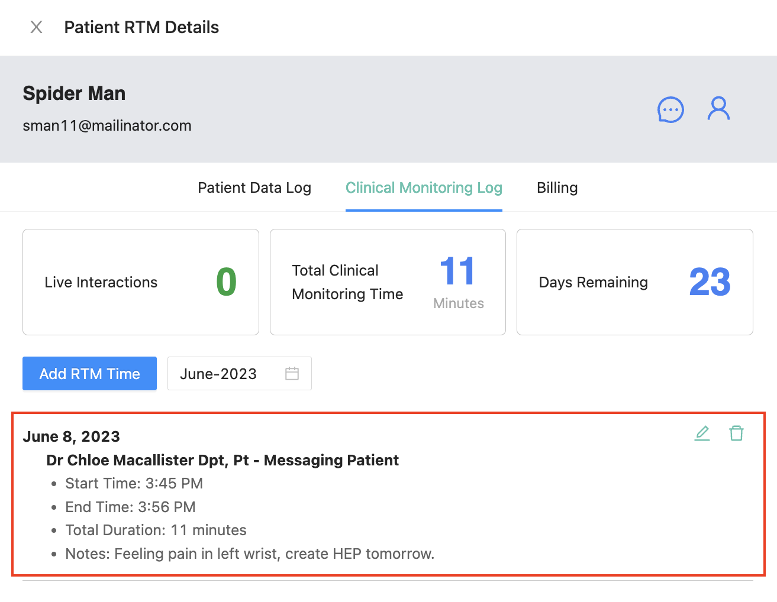
Task: Edit the June 8 log entry
Action: 702,433
